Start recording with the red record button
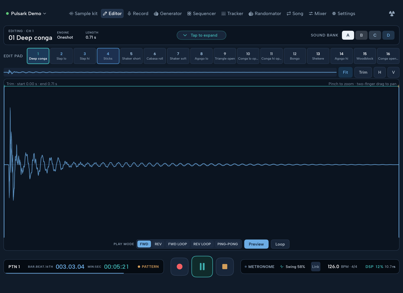The image size is (403, 293). (179, 266)
